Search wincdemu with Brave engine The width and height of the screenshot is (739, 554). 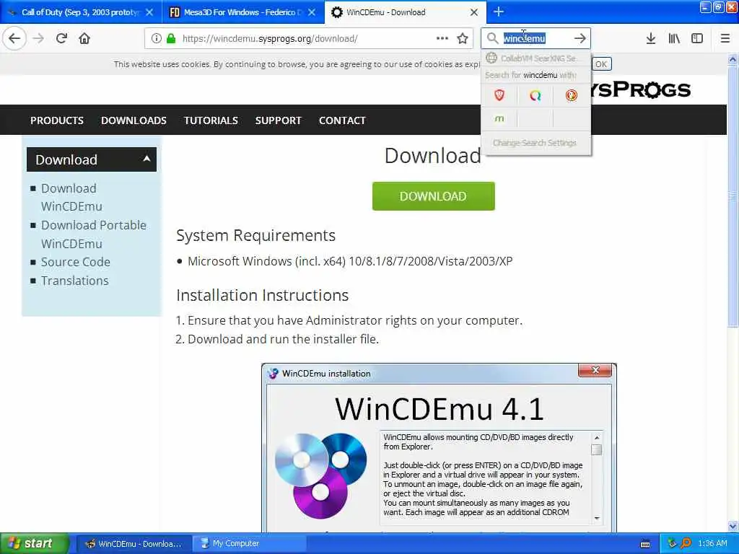coord(499,96)
